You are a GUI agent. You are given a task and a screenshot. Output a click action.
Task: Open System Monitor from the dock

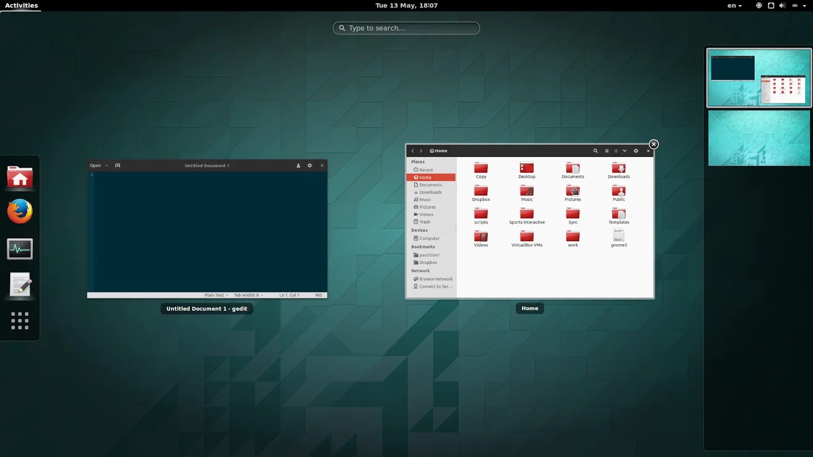tap(19, 248)
